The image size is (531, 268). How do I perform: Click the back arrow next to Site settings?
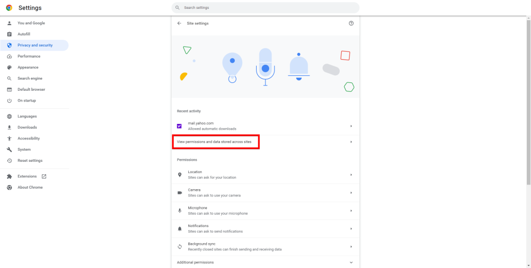click(x=179, y=23)
